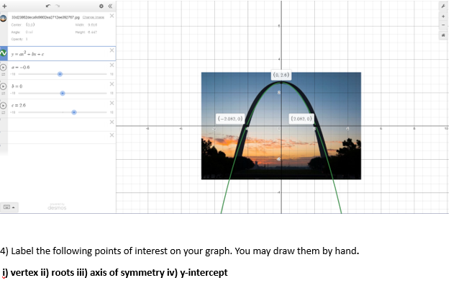Click the root label (-2.082, 0)

tap(230, 119)
